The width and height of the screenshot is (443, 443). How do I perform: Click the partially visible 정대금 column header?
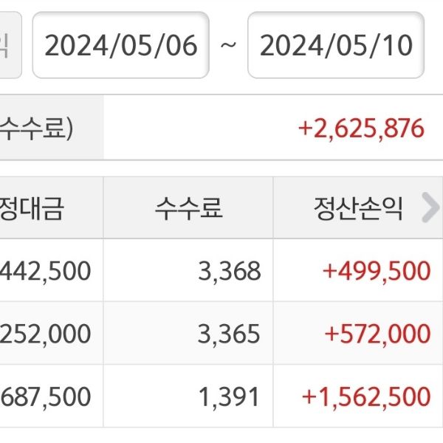click(33, 208)
